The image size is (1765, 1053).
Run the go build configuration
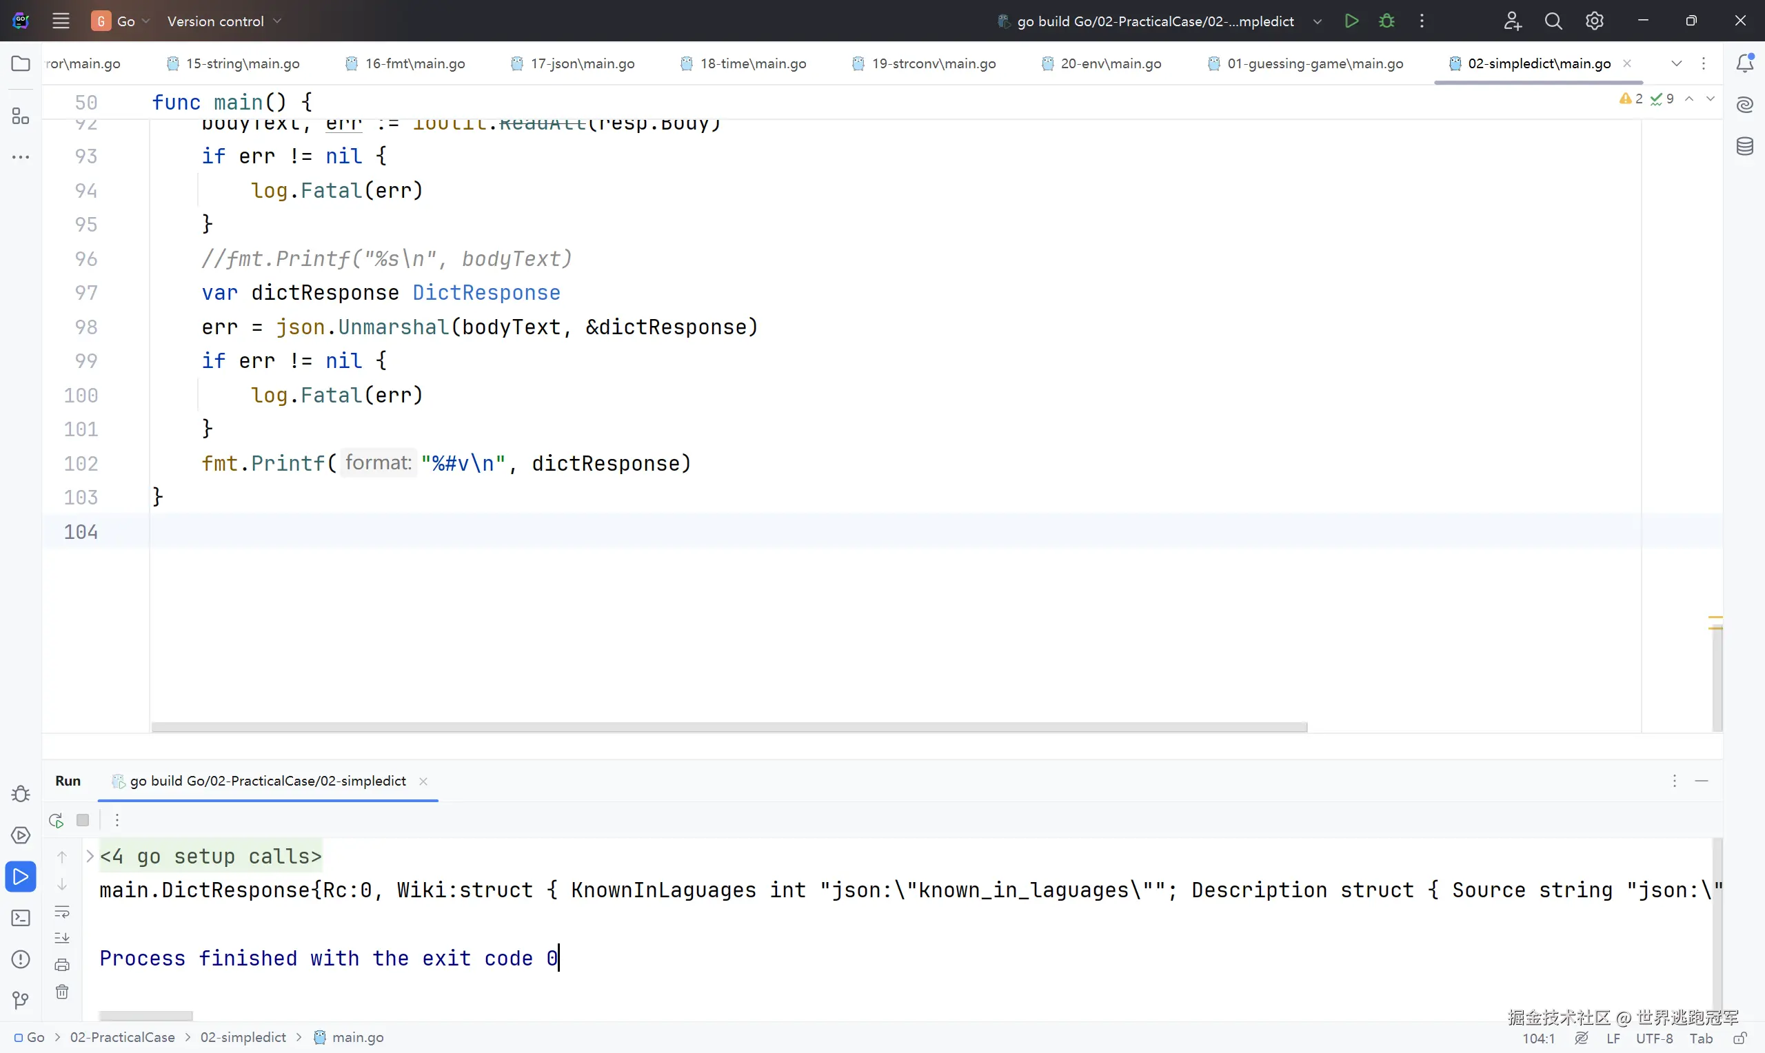(x=1351, y=21)
